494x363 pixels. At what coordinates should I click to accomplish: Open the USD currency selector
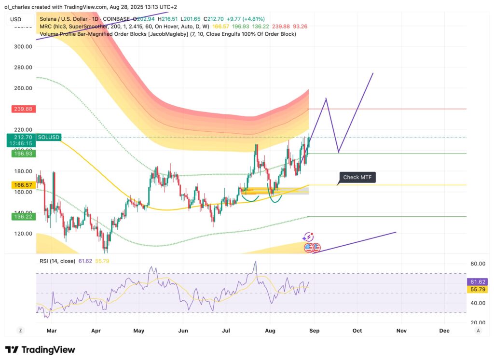(17, 20)
